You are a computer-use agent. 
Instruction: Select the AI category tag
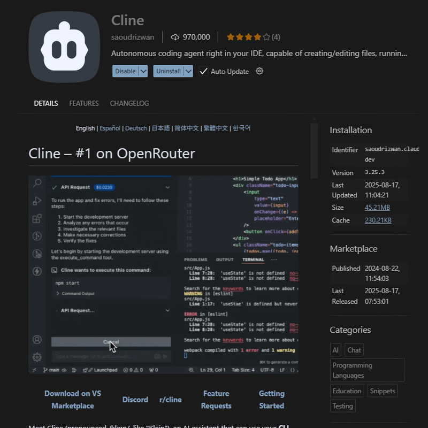[335, 349]
